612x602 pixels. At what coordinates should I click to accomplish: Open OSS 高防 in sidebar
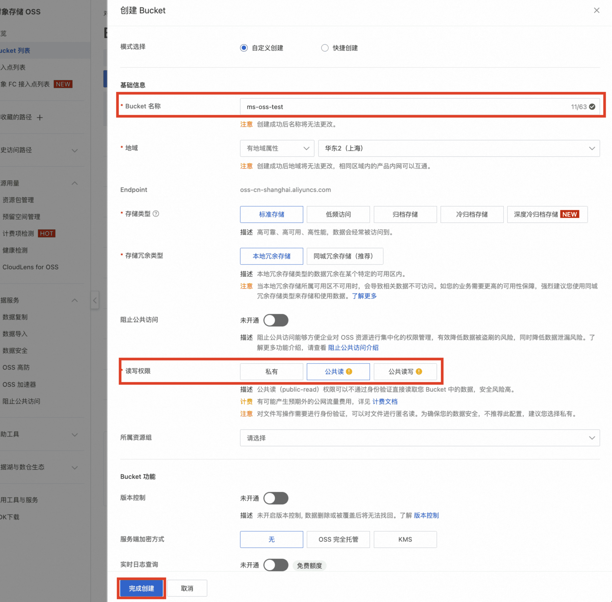point(16,367)
